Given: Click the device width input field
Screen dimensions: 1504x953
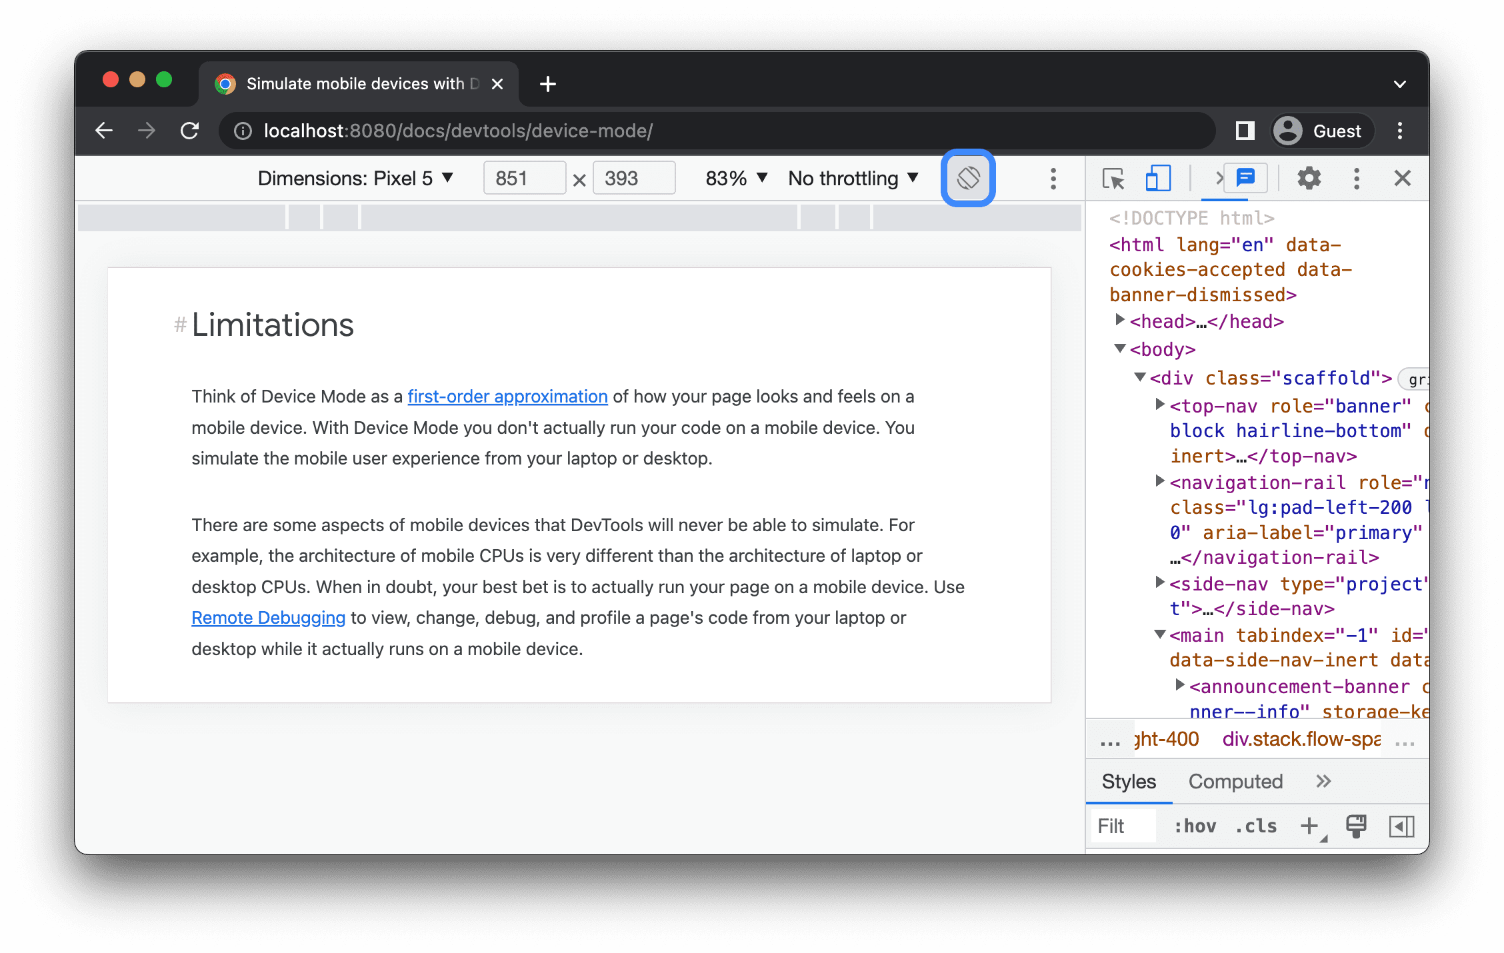Looking at the screenshot, I should 521,179.
